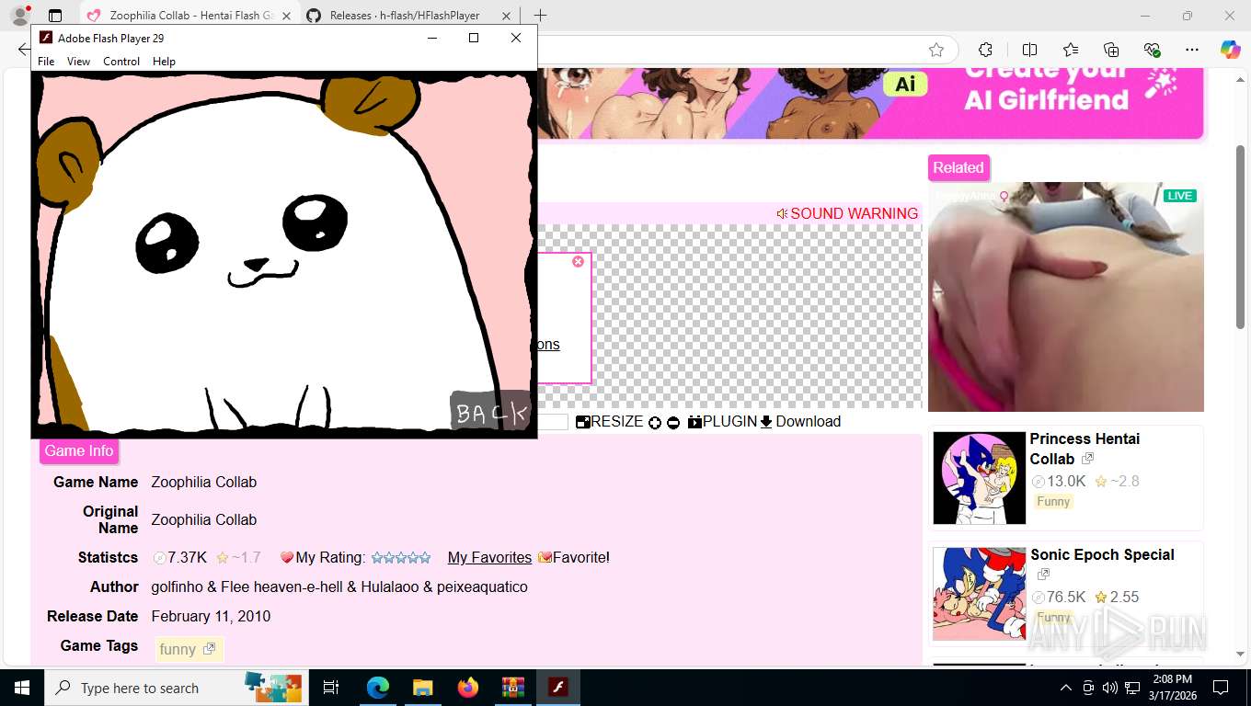The height and width of the screenshot is (706, 1251).
Task: Click the RESIZE control under the game
Action: (x=609, y=421)
